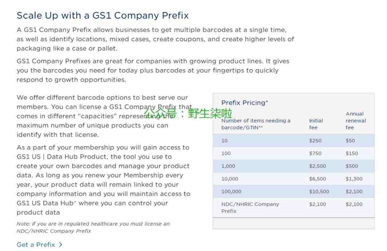
Task: Select the 100 items pricing row
Action: tap(293, 153)
